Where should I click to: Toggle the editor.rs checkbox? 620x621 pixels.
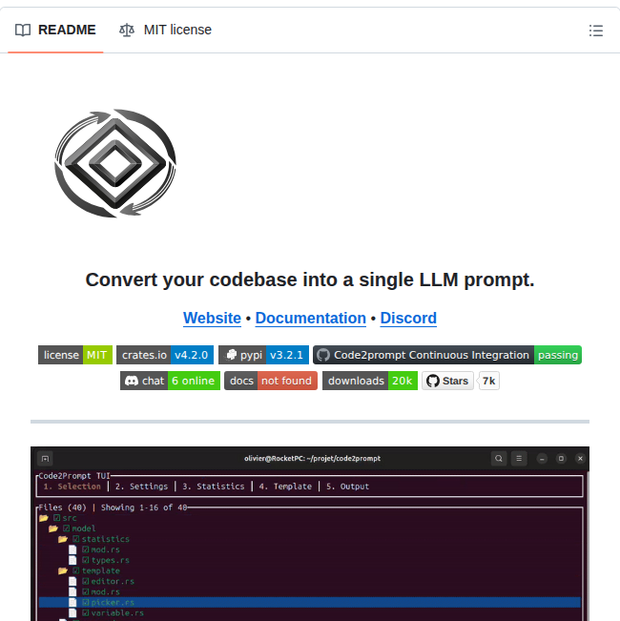(86, 581)
